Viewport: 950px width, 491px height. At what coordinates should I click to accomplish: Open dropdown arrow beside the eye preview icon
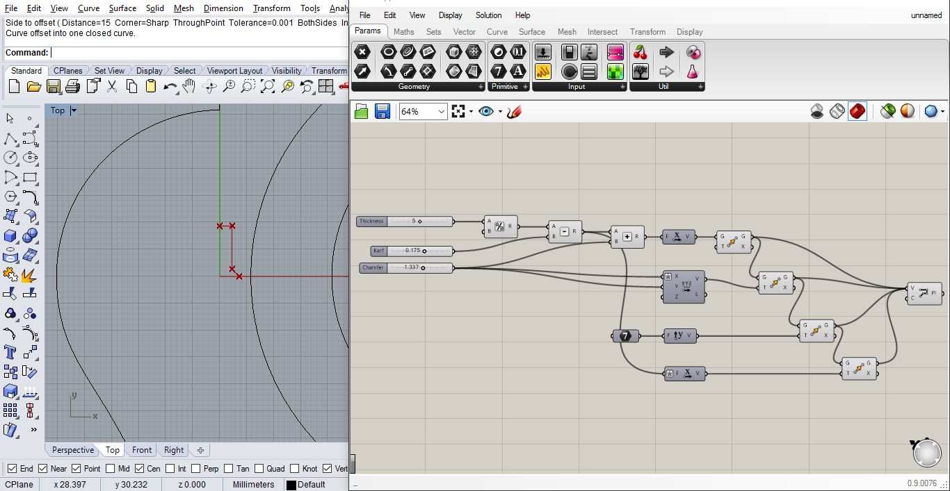coord(500,111)
